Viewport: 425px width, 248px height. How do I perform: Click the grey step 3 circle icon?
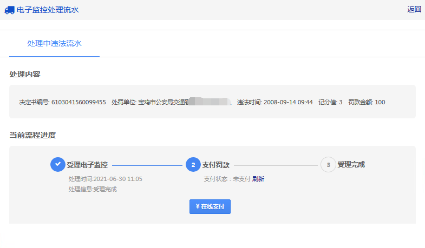coord(328,165)
